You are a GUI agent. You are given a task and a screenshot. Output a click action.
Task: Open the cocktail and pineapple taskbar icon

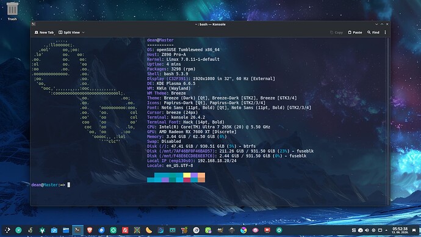(x=184, y=230)
